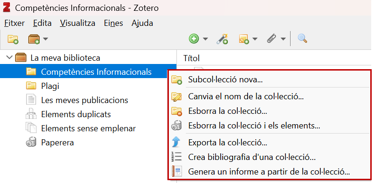Screen dimensions: 375x183
Task: Open Les meves publicacions
Action: coord(84,100)
